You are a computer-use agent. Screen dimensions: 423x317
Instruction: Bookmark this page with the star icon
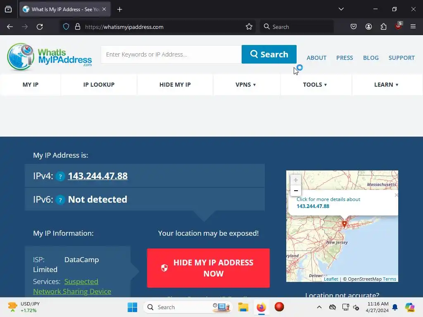point(249,27)
